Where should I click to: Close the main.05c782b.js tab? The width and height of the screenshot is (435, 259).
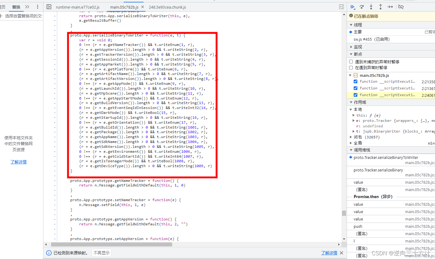tap(142, 7)
